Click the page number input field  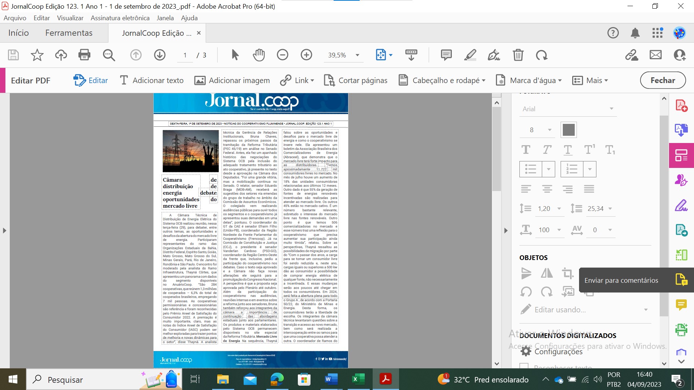(185, 55)
